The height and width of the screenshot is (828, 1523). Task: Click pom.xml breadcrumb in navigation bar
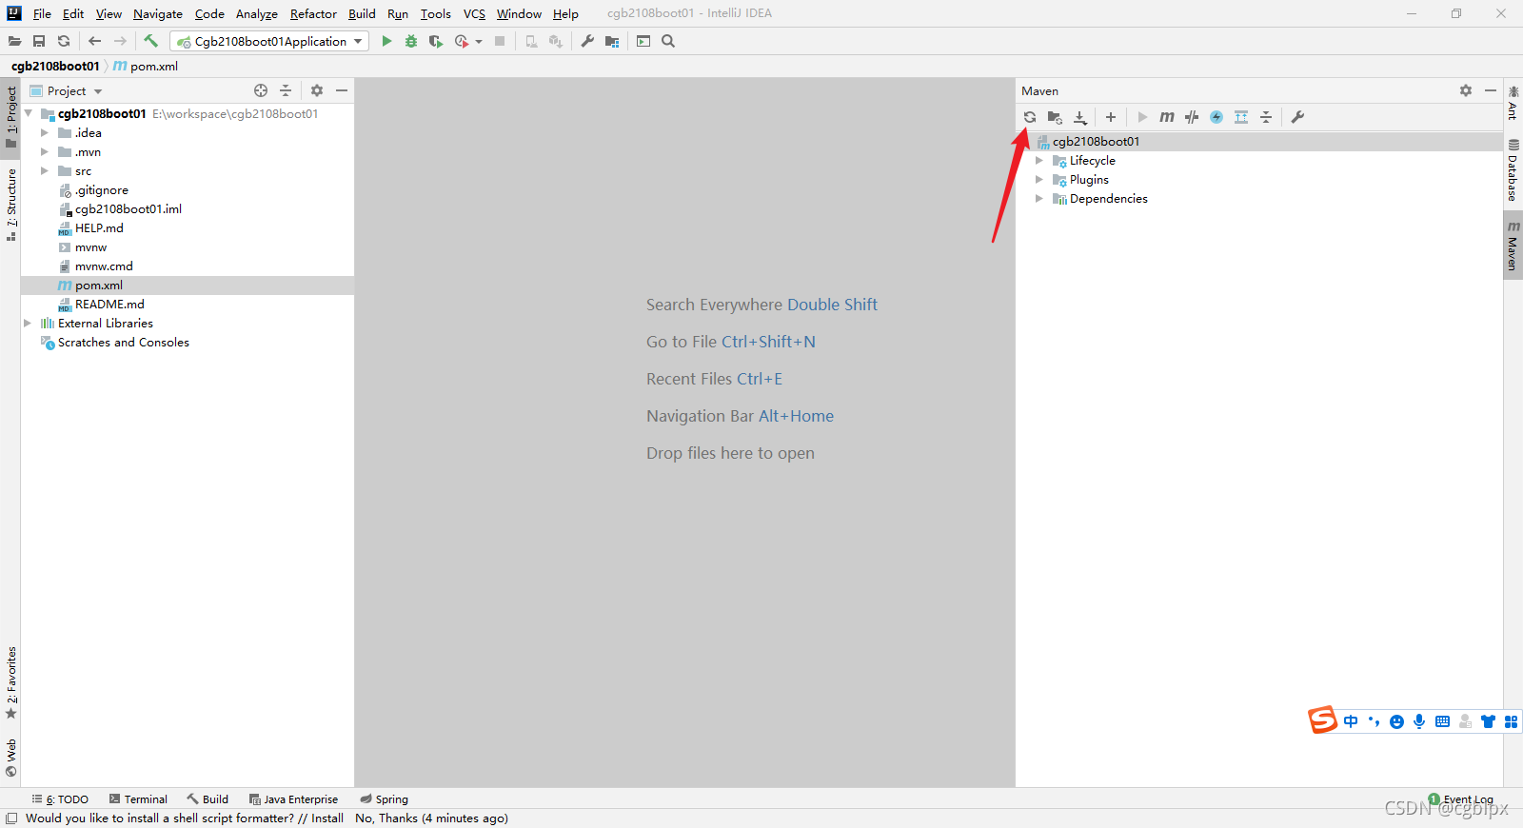[146, 67]
